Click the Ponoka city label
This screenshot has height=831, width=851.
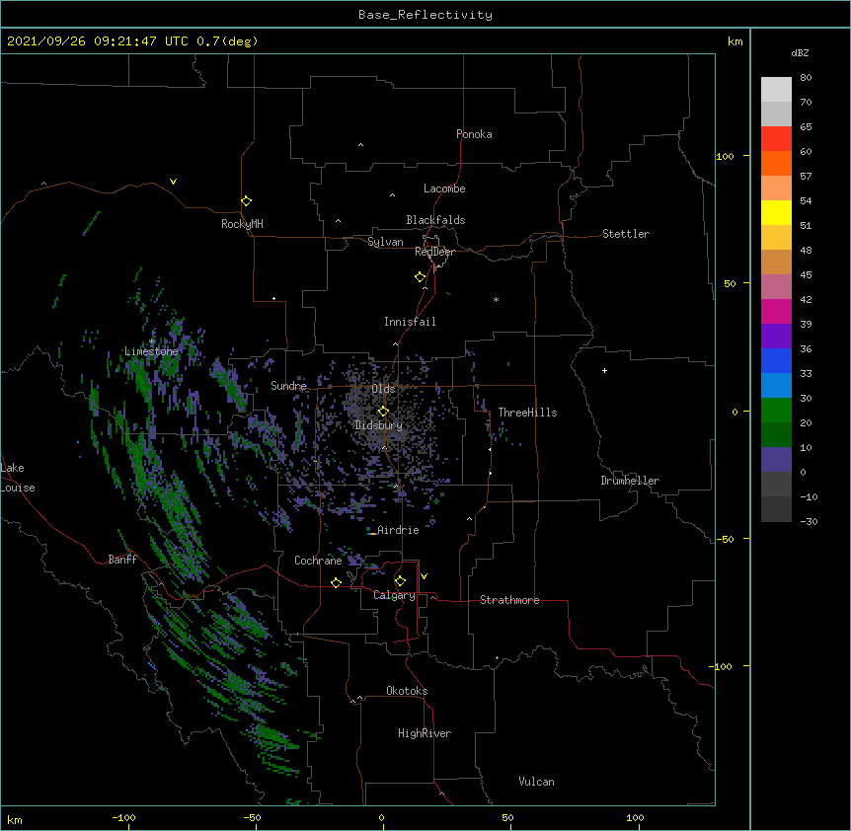click(474, 134)
